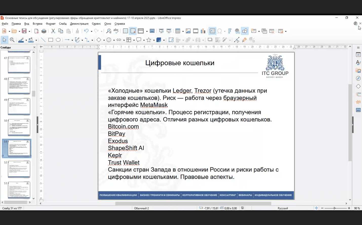The width and height of the screenshot is (362, 225).
Task: Select the Rectangle drawing tool
Action: [51, 40]
